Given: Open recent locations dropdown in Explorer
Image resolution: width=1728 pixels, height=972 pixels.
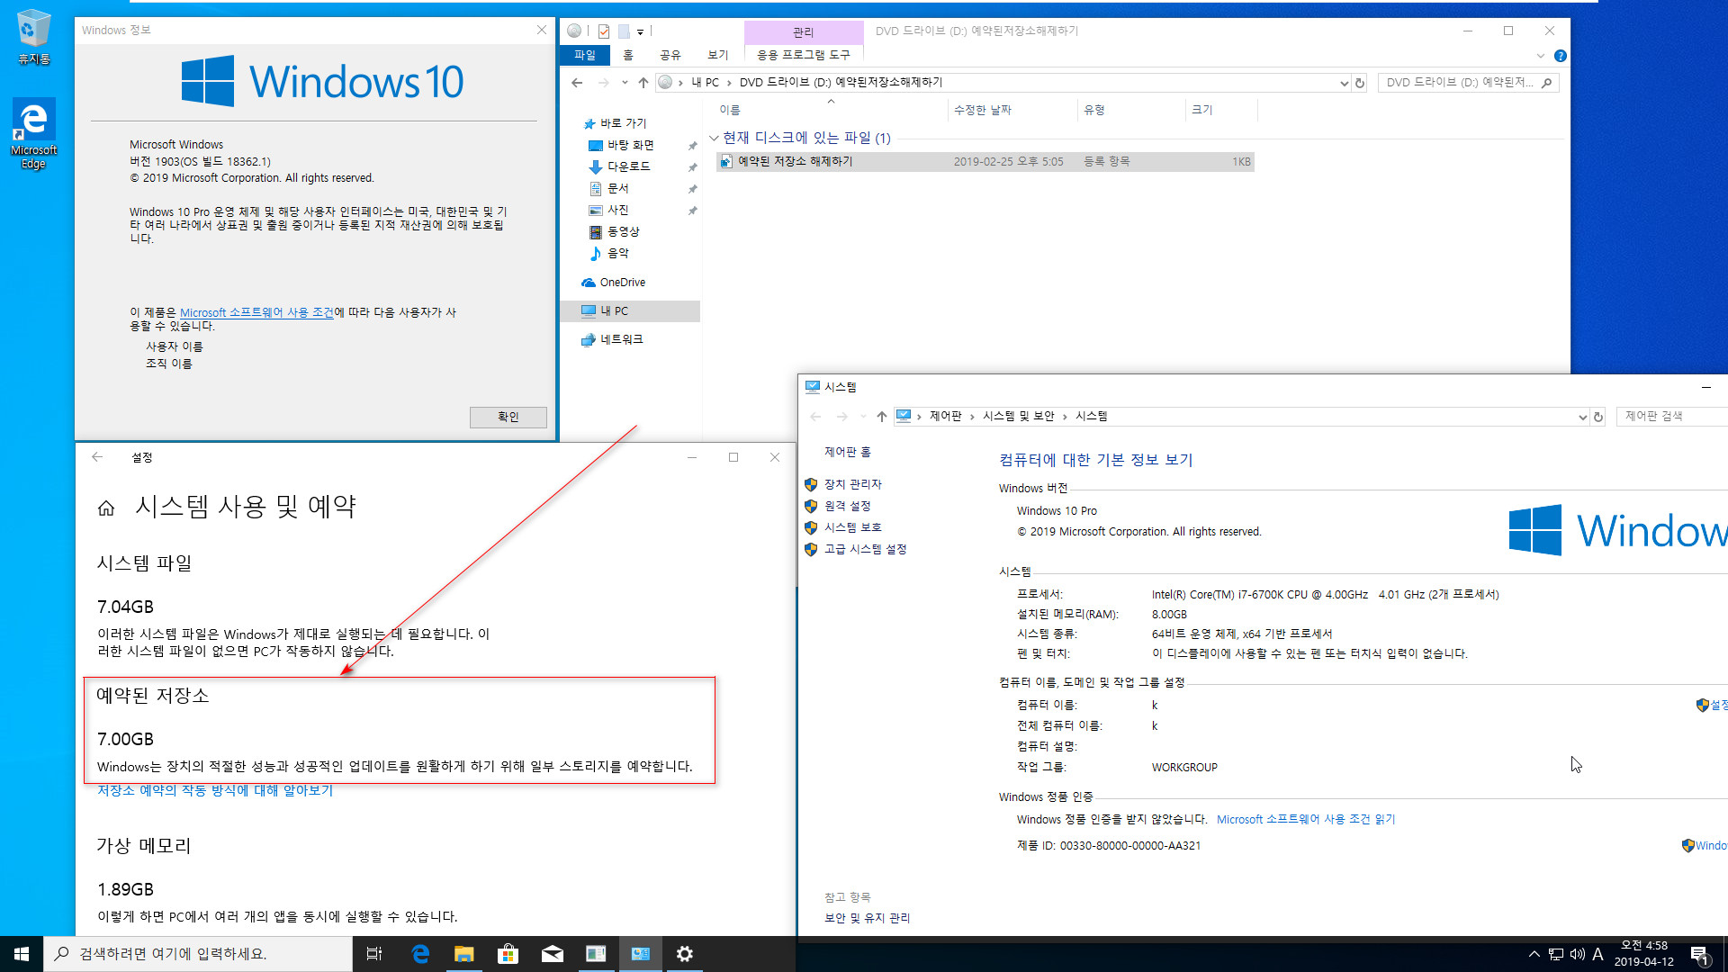Looking at the screenshot, I should (625, 83).
